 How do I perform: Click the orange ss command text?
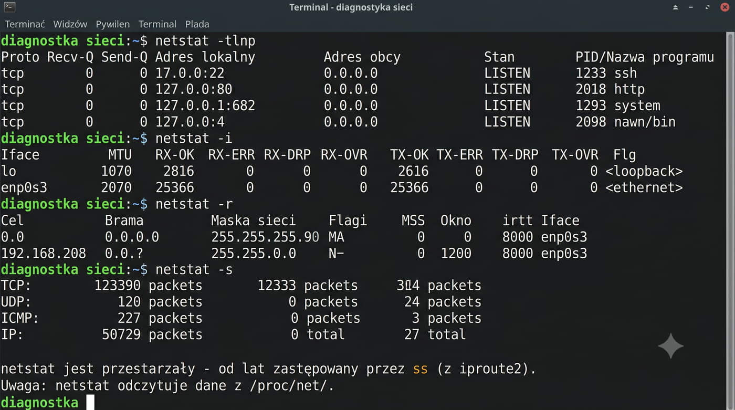click(x=420, y=370)
